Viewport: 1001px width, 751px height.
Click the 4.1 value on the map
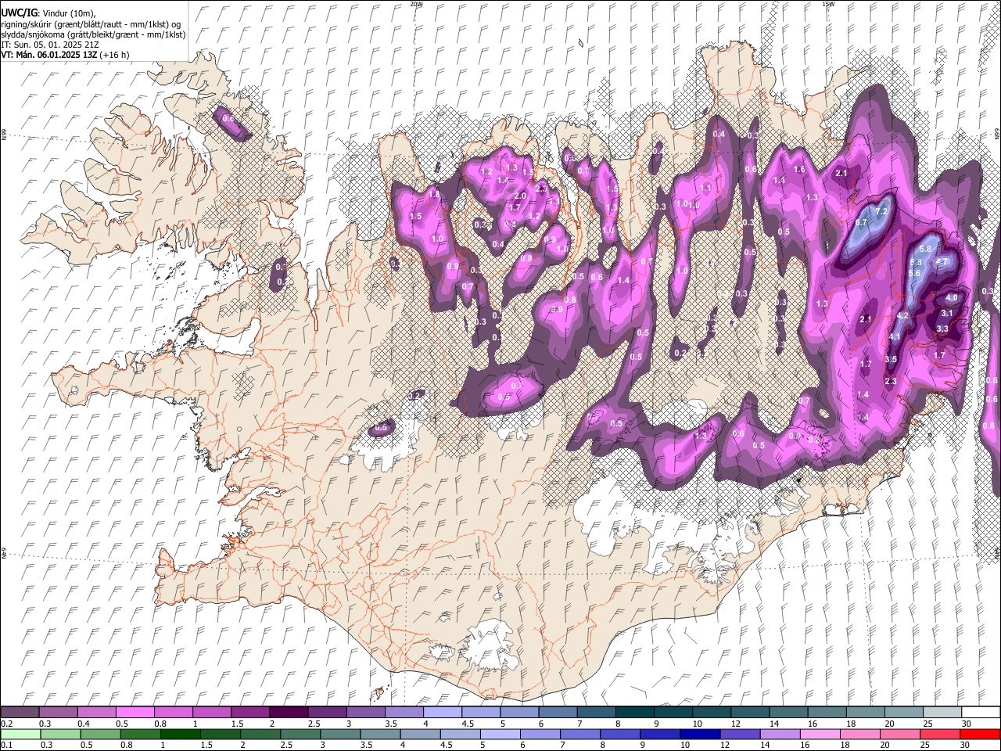[896, 336]
